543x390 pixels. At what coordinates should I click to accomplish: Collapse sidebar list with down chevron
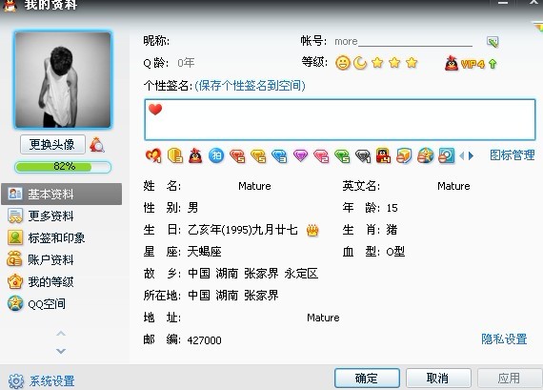coord(61,351)
